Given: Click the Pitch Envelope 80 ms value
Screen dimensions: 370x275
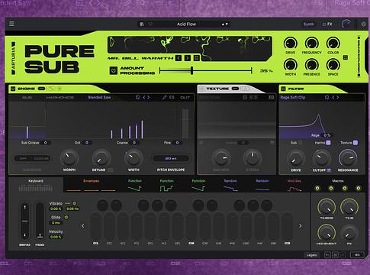Looking at the screenshot, I should pyautogui.click(x=171, y=158).
